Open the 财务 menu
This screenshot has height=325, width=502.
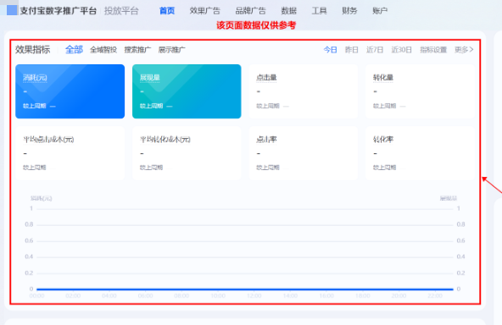349,11
